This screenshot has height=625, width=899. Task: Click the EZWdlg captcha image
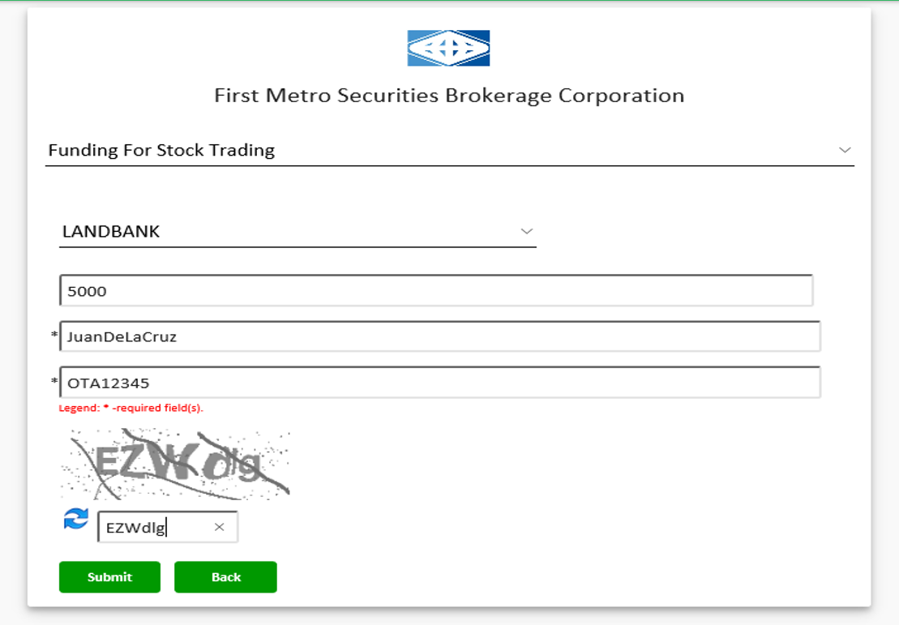click(175, 464)
